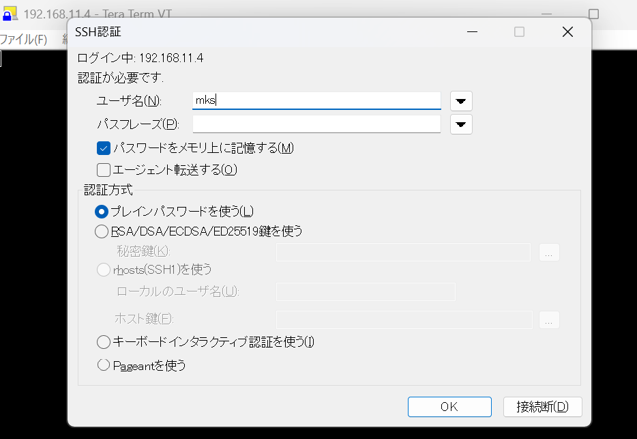Click the Tera Term icon in title bar
Screen dimensions: 637x439
pyautogui.click(x=10, y=14)
